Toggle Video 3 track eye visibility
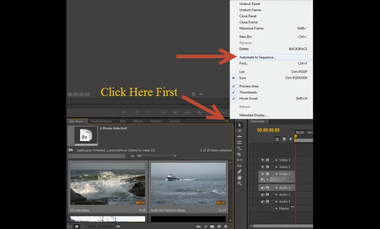Viewport: 380px width, 229px height. [x=262, y=160]
